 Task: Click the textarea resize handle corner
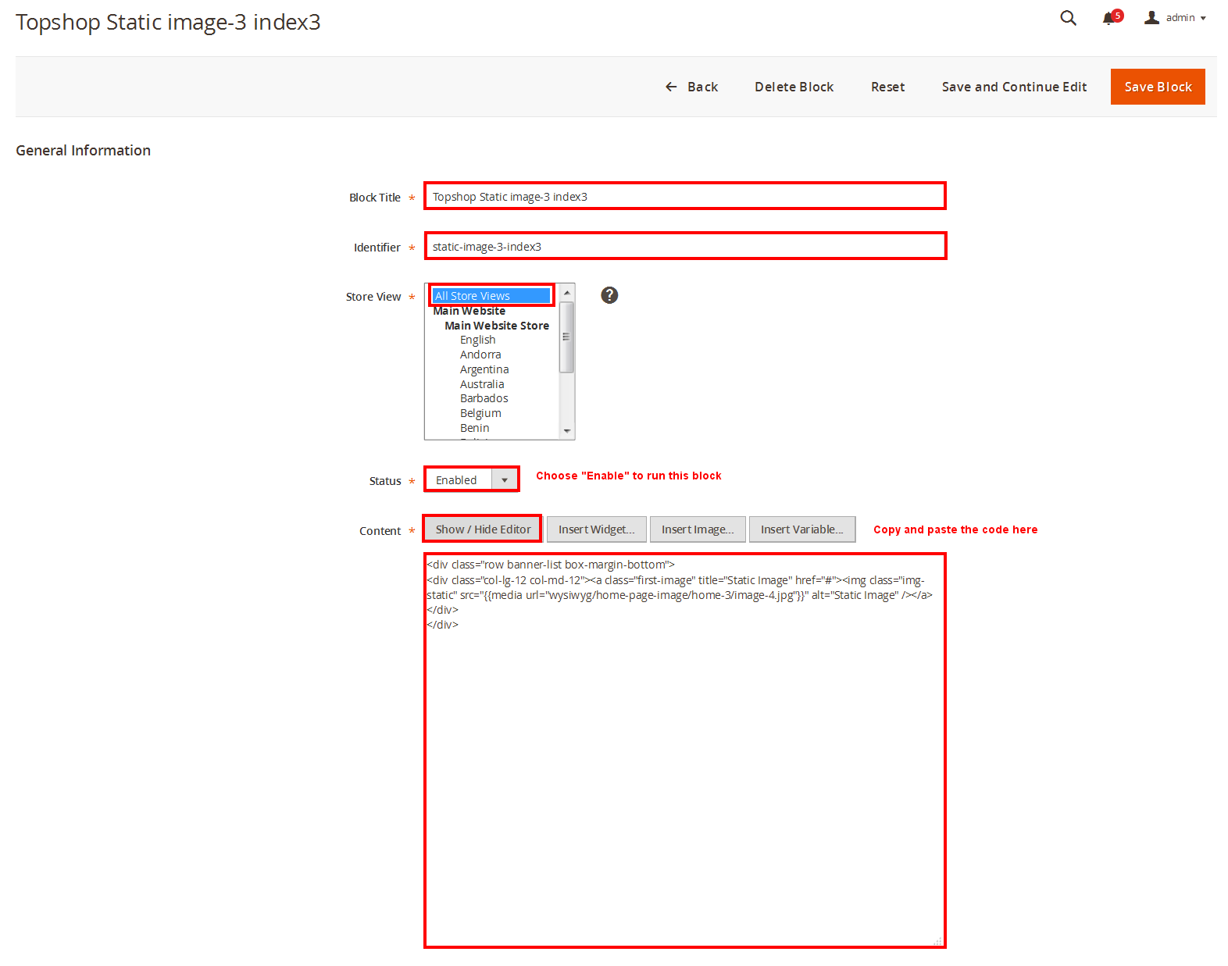tap(937, 941)
